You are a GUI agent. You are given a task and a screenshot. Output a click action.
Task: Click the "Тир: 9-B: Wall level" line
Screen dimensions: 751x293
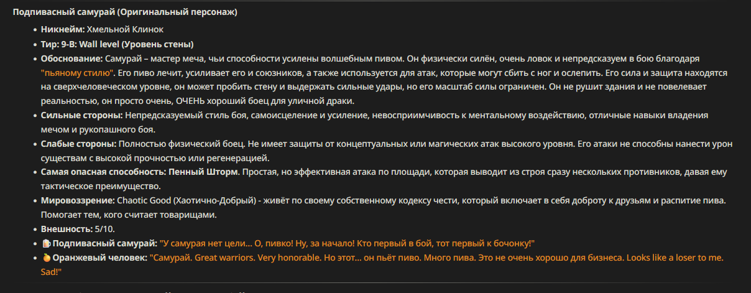[x=117, y=44]
